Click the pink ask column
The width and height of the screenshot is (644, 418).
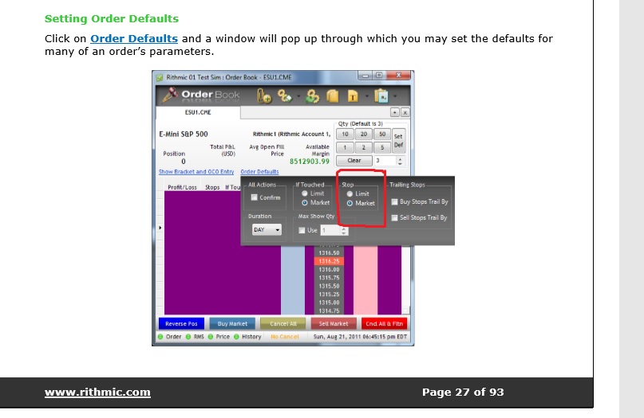(x=365, y=280)
